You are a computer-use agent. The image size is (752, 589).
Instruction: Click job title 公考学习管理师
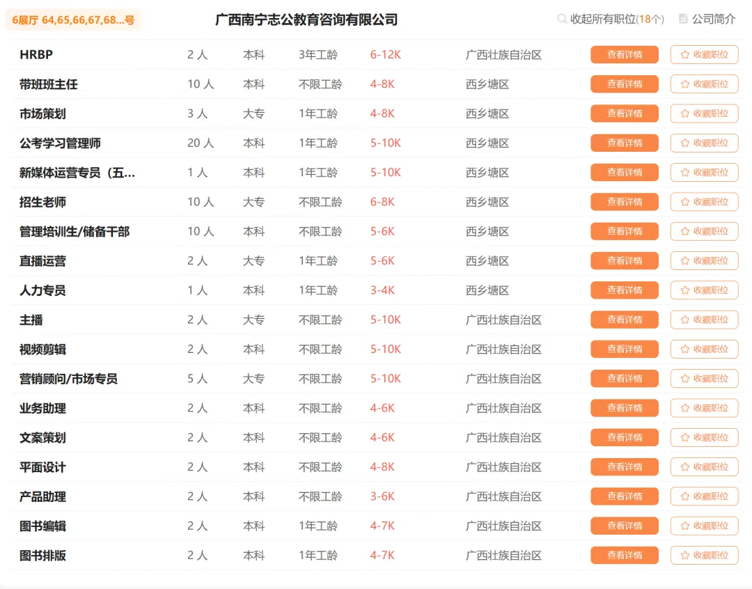click(60, 143)
